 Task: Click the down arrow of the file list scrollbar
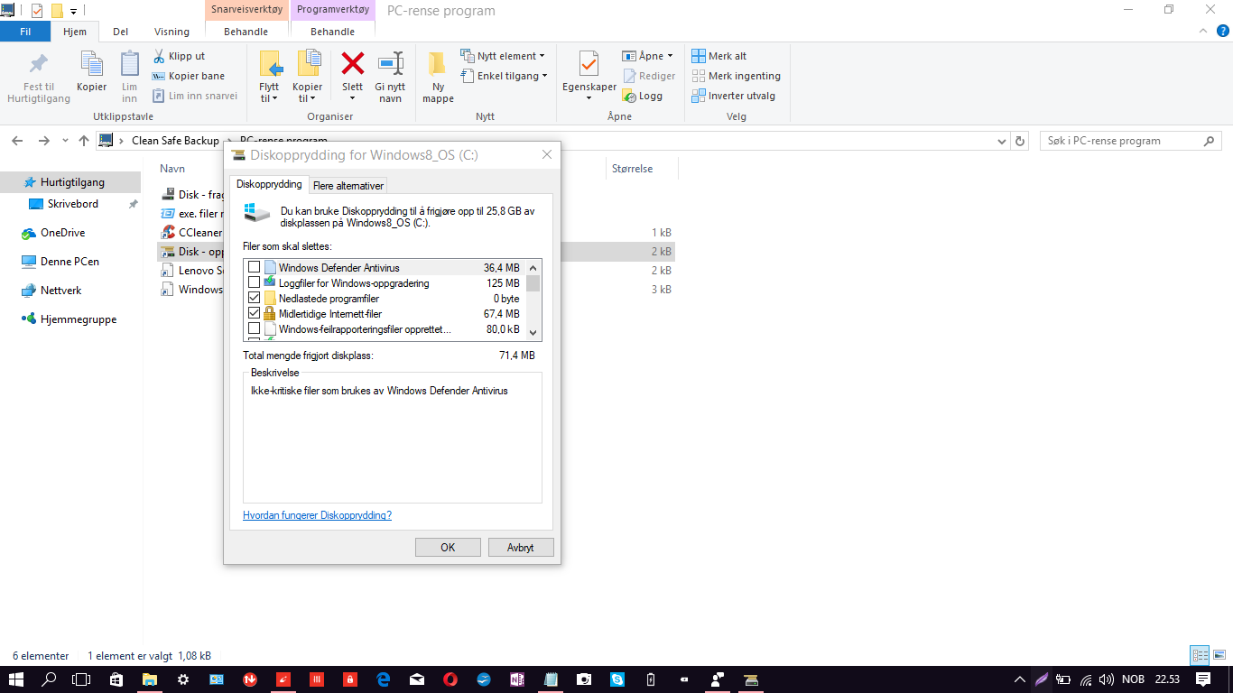[533, 333]
